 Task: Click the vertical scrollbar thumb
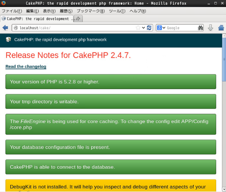pyautogui.click(x=224, y=59)
